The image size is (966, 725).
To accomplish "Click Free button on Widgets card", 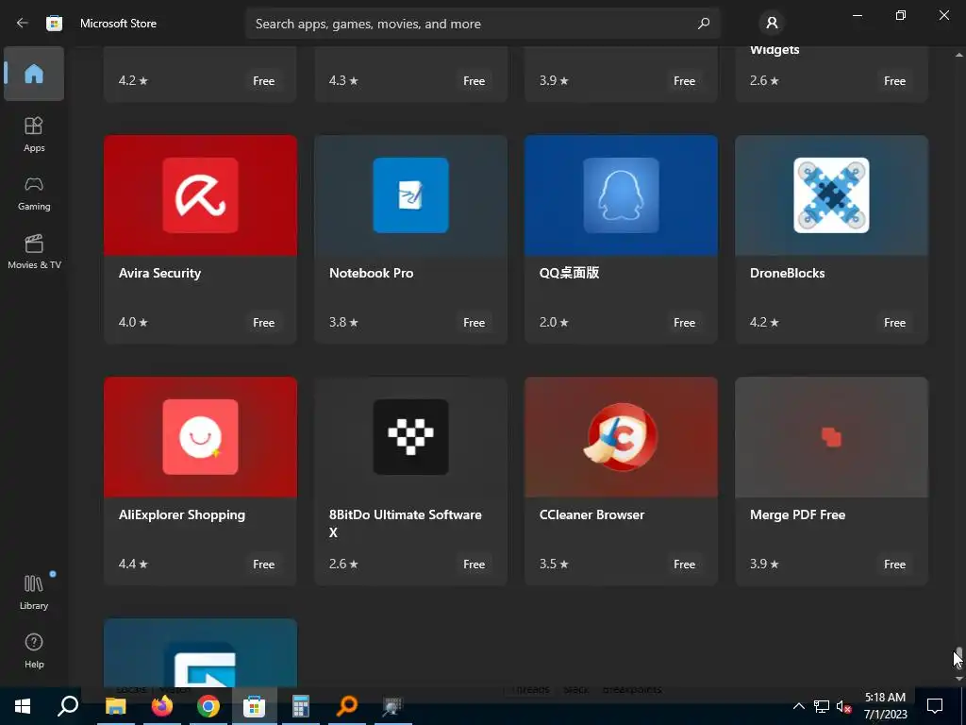I will pos(894,81).
